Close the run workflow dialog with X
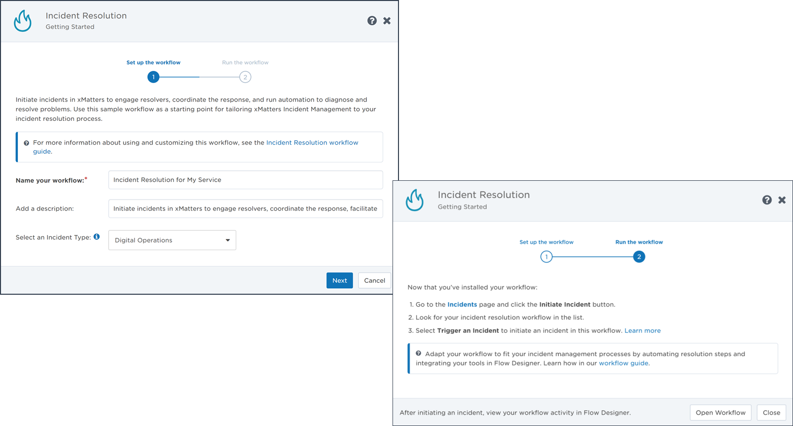This screenshot has height=426, width=793. [x=782, y=200]
